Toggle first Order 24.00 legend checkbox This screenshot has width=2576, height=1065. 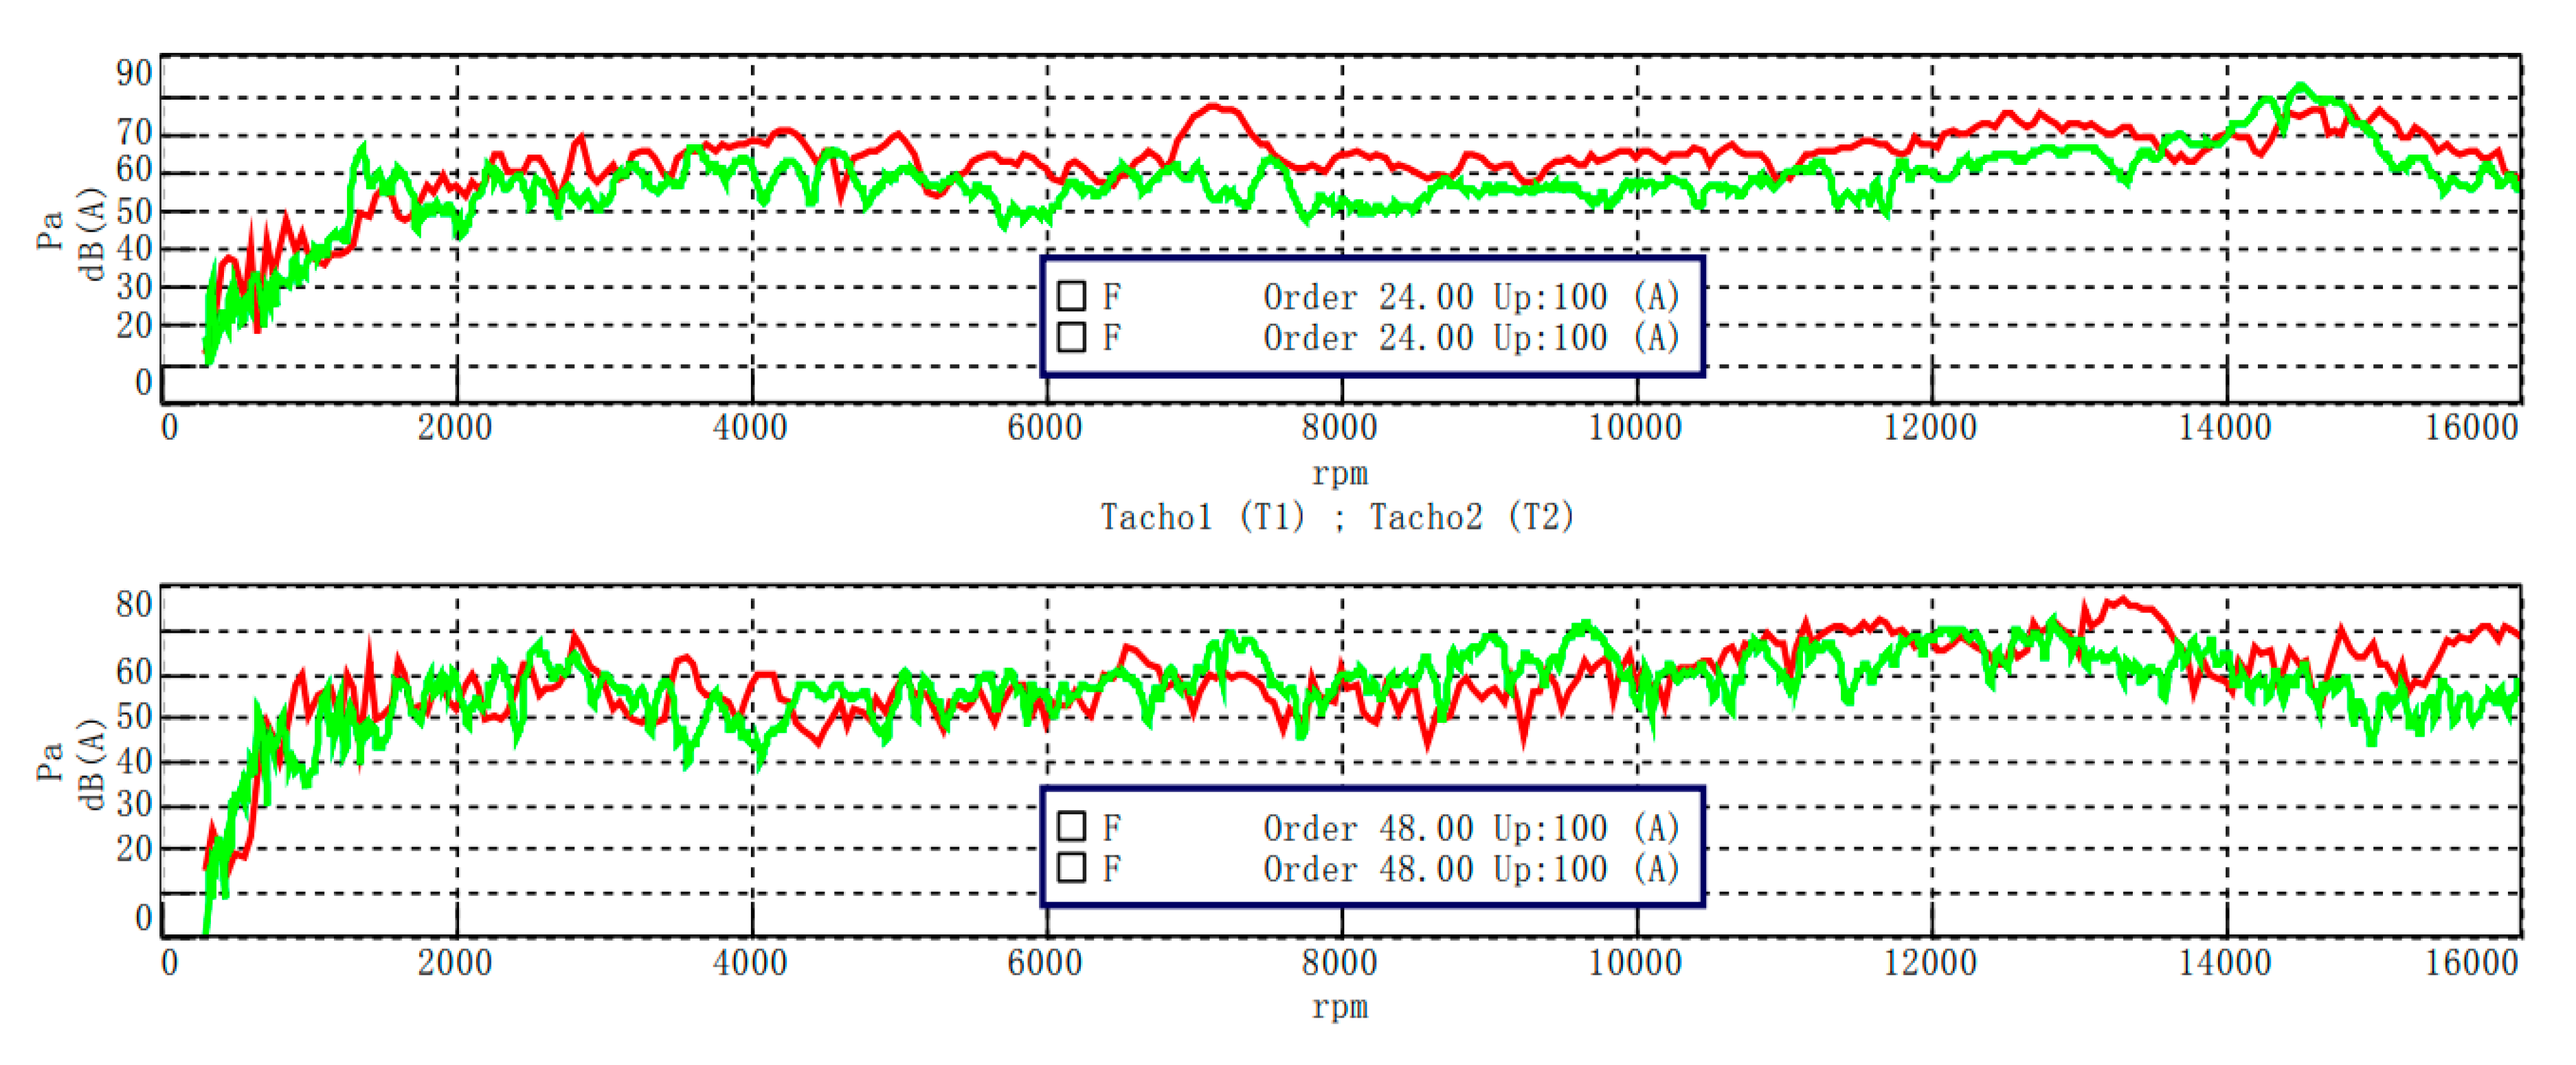tap(1071, 296)
